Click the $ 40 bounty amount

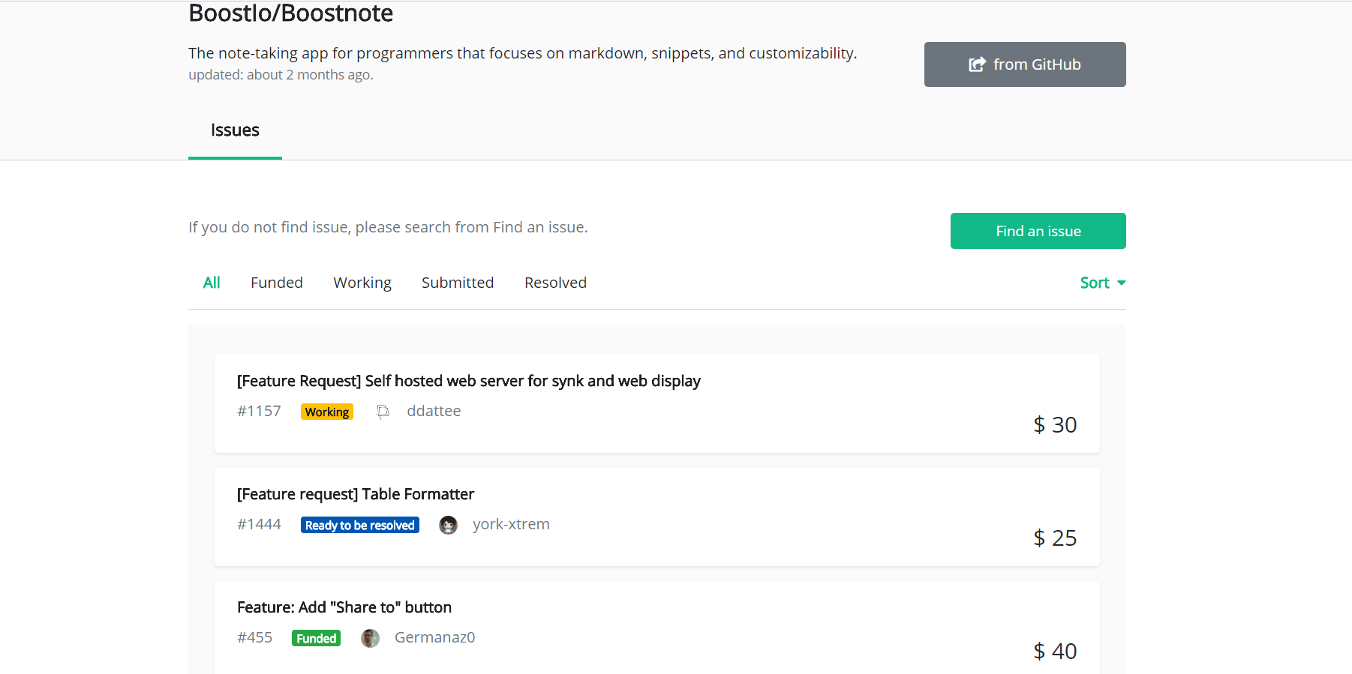point(1055,652)
